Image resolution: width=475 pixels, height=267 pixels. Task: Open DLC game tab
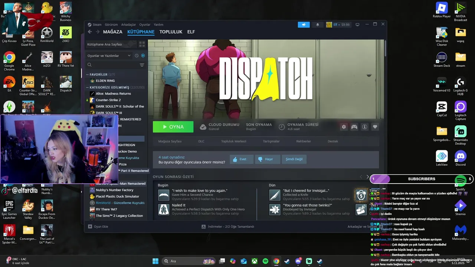click(x=201, y=141)
